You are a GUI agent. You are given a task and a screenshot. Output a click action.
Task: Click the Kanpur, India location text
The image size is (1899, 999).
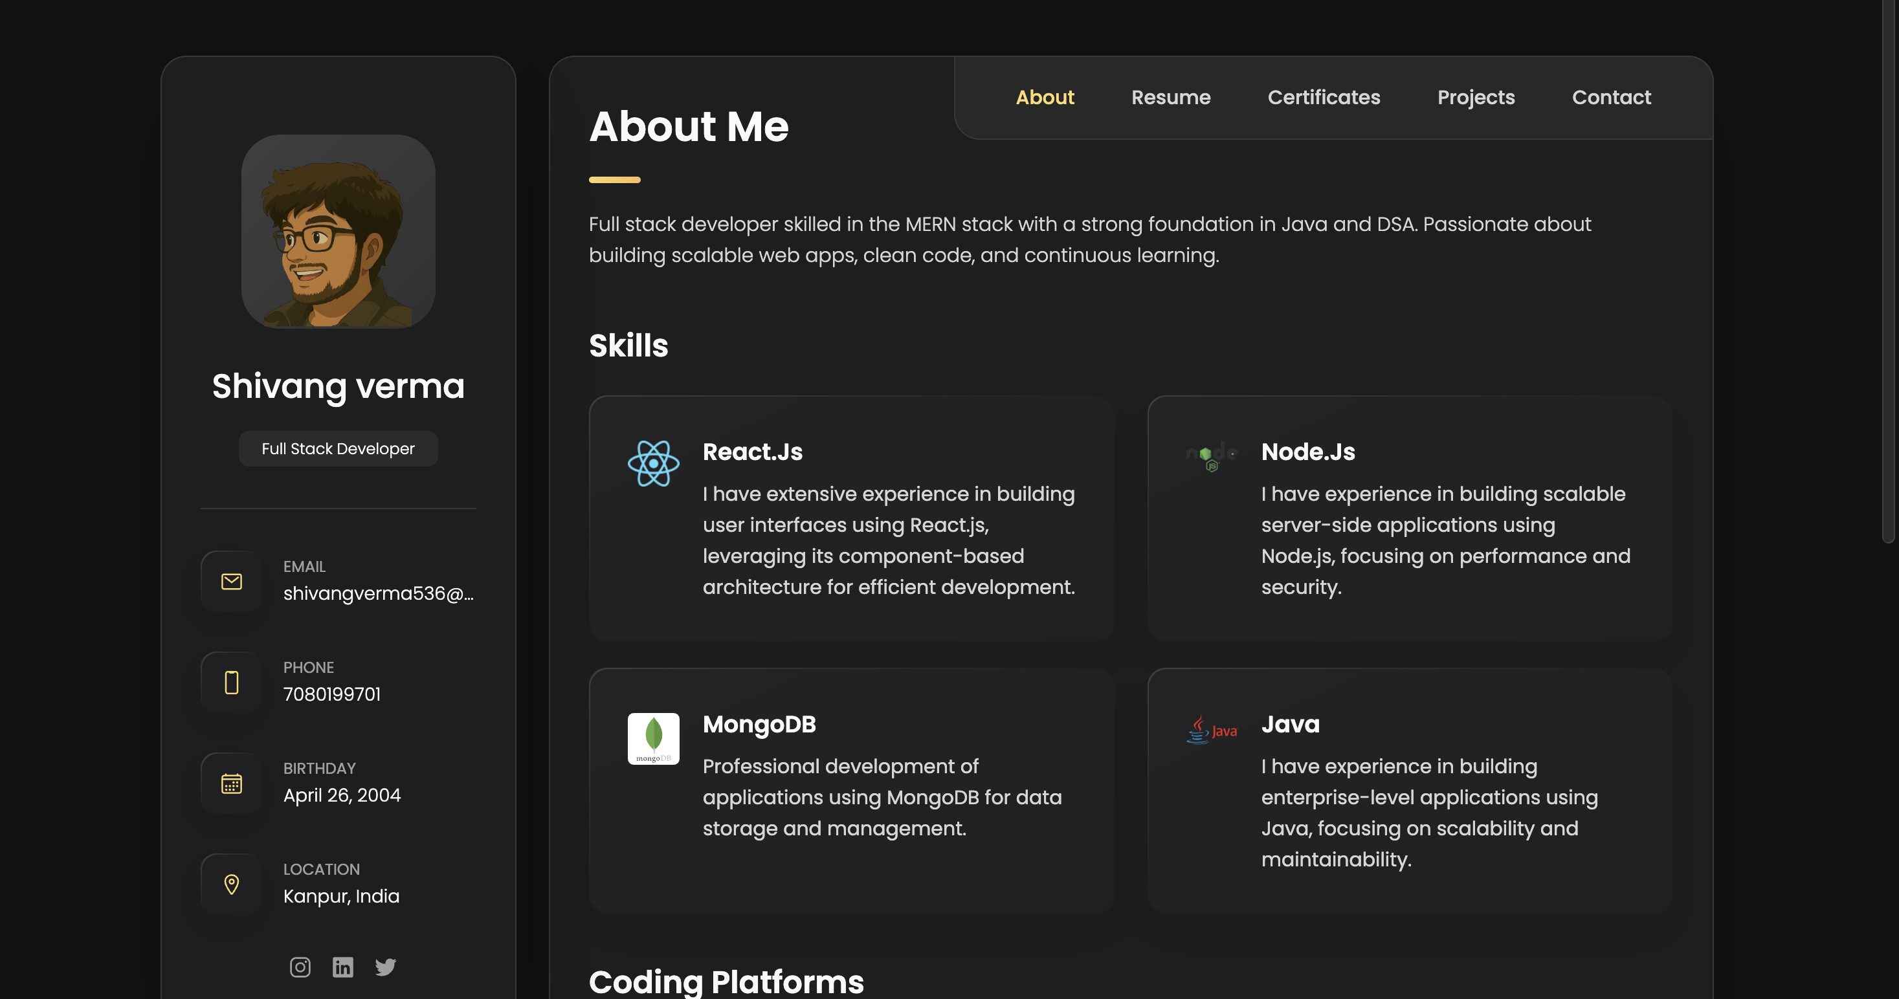pyautogui.click(x=341, y=896)
